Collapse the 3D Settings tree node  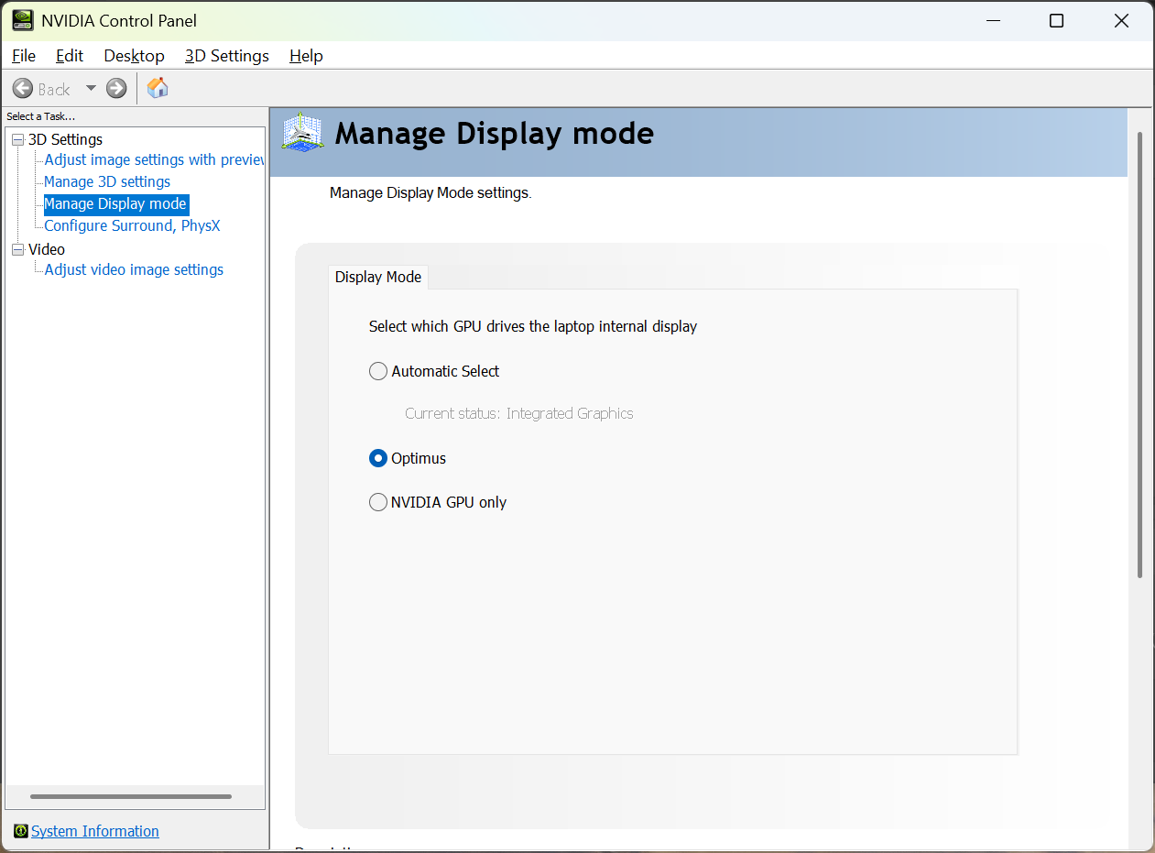tap(17, 139)
